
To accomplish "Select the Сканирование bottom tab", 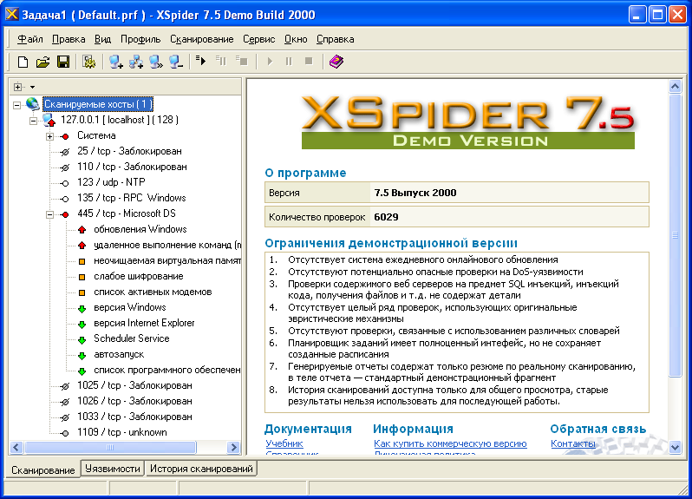I will (x=42, y=469).
